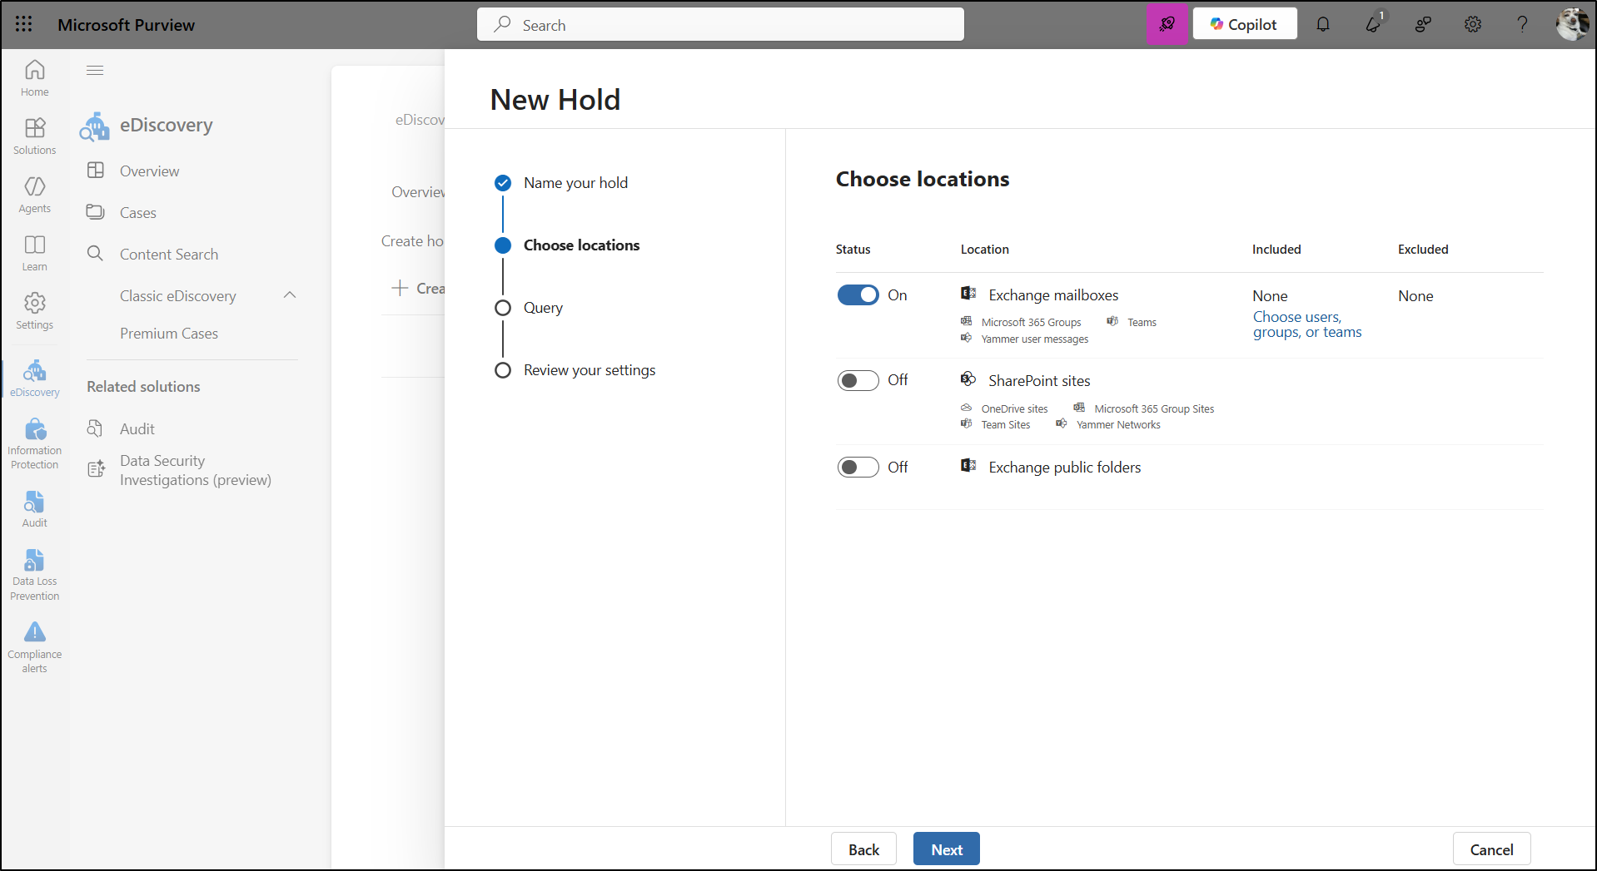
Task: Collapse the navigation pane with the hamburger icon
Action: coord(95,70)
